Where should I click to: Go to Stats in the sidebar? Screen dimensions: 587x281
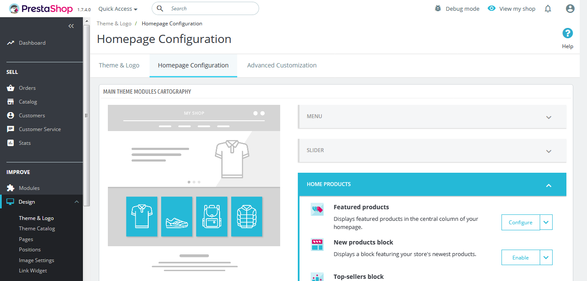25,143
